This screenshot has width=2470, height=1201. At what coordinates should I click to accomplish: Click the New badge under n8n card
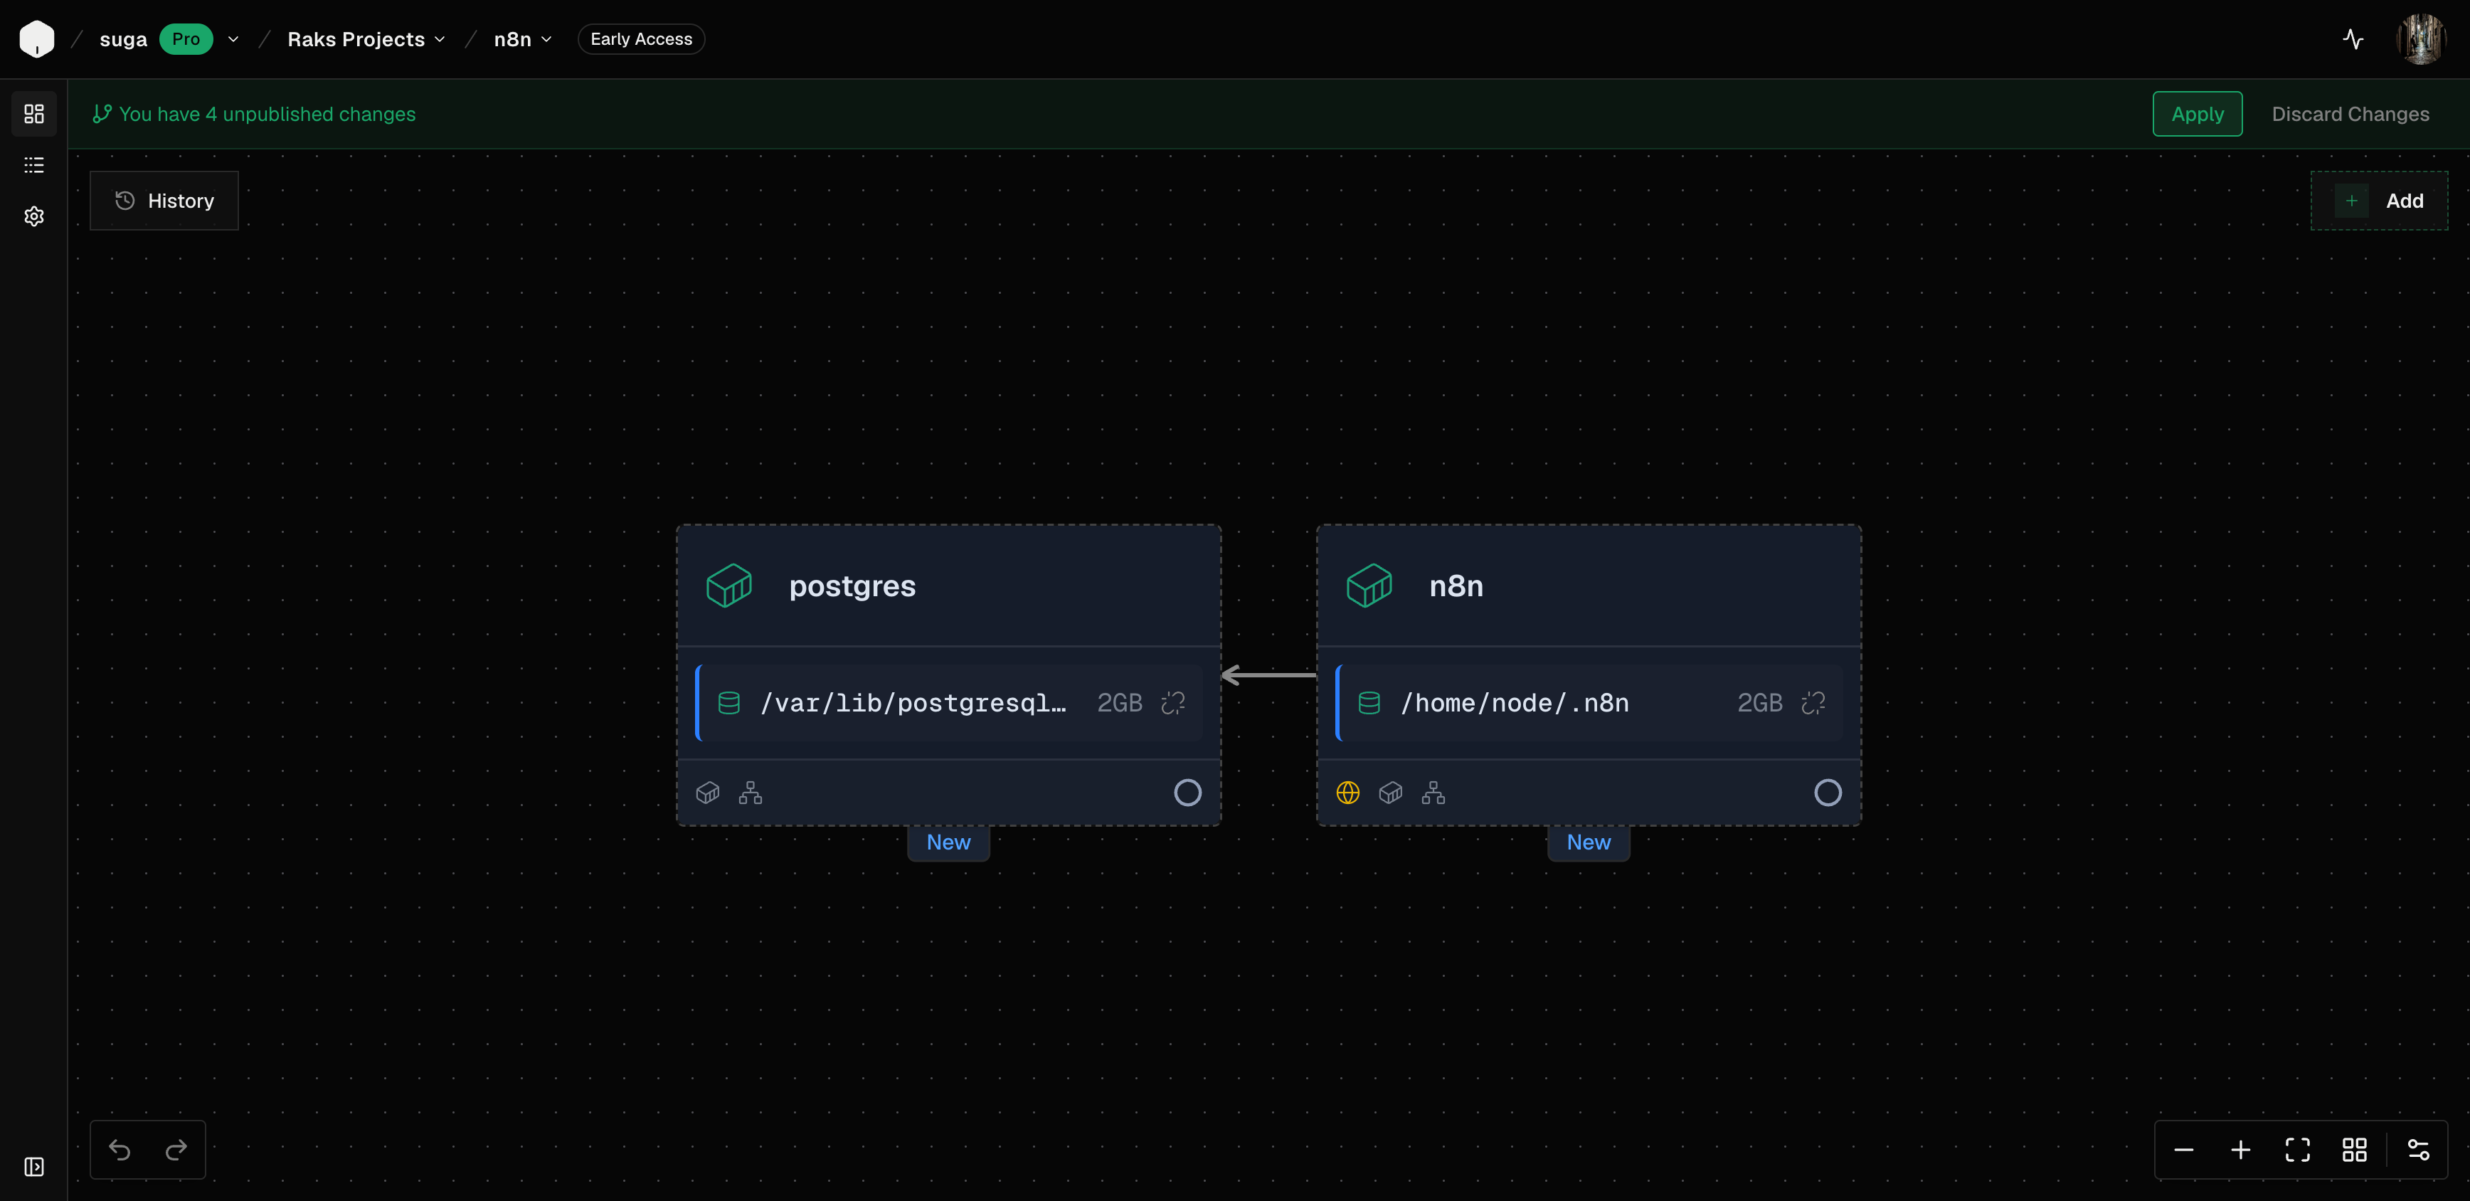(1589, 842)
